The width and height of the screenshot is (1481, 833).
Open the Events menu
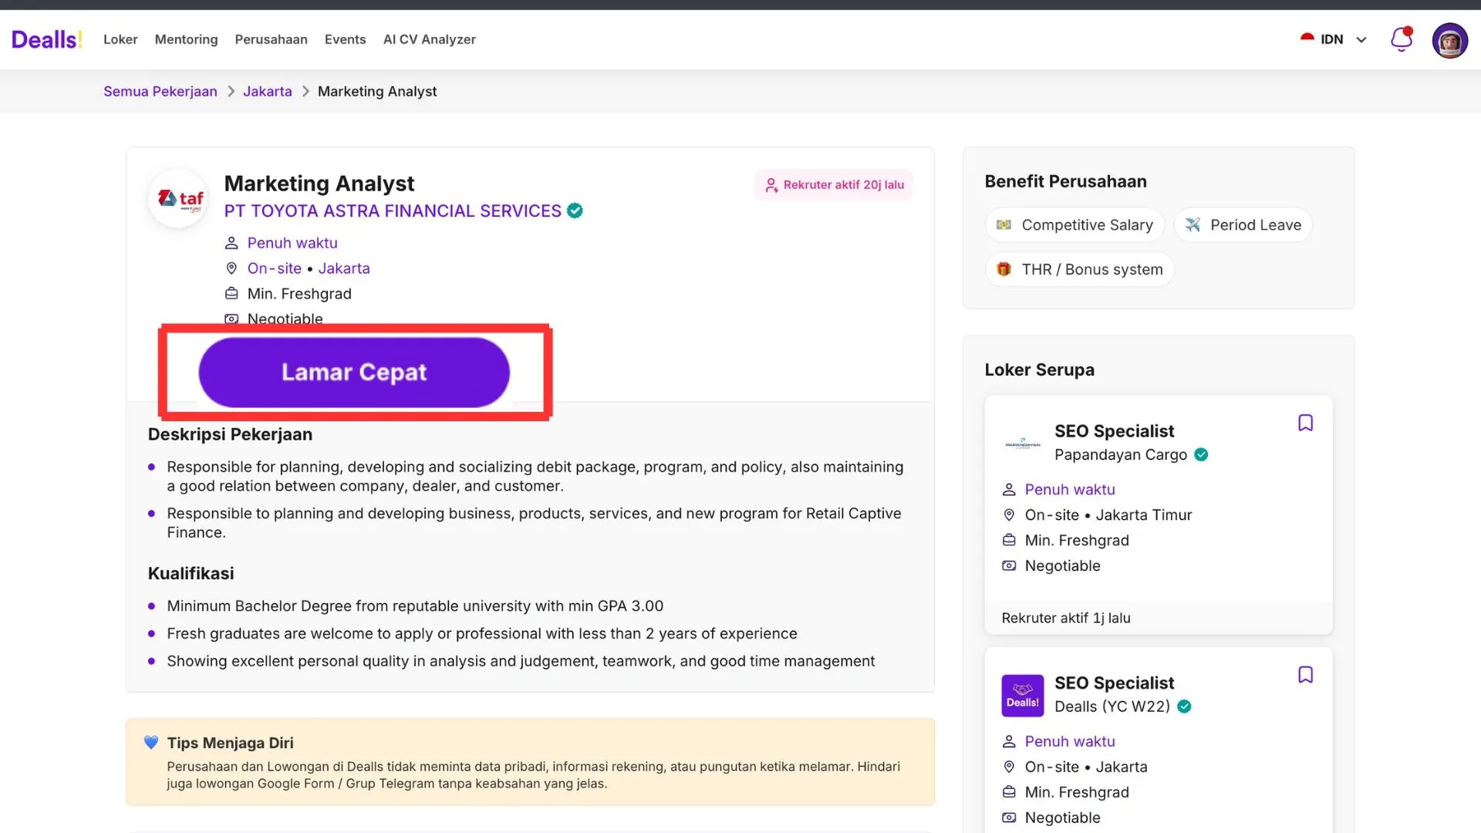pyautogui.click(x=345, y=39)
